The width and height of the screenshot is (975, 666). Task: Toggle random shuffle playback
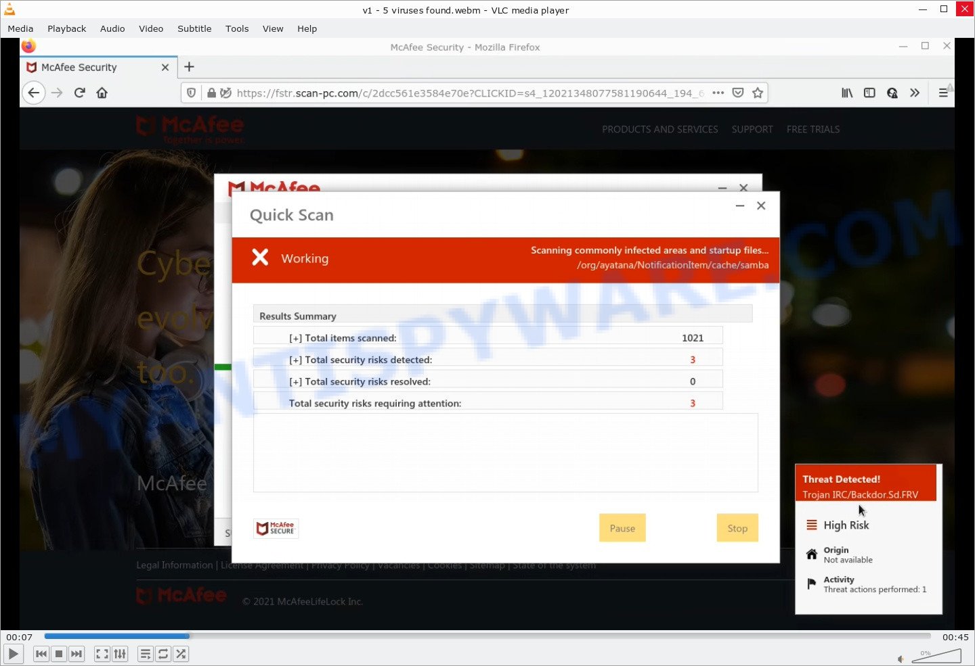(x=181, y=654)
